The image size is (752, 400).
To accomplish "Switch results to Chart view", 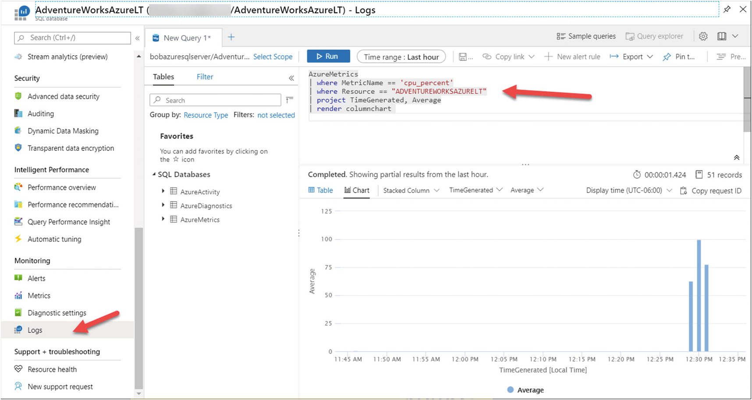I will pyautogui.click(x=357, y=190).
